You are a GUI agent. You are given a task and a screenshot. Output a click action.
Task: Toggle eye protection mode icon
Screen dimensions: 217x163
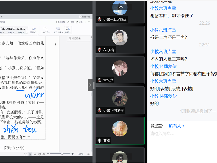pos(44,154)
